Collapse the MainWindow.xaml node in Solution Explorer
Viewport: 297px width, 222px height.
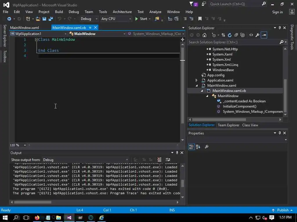point(197,86)
